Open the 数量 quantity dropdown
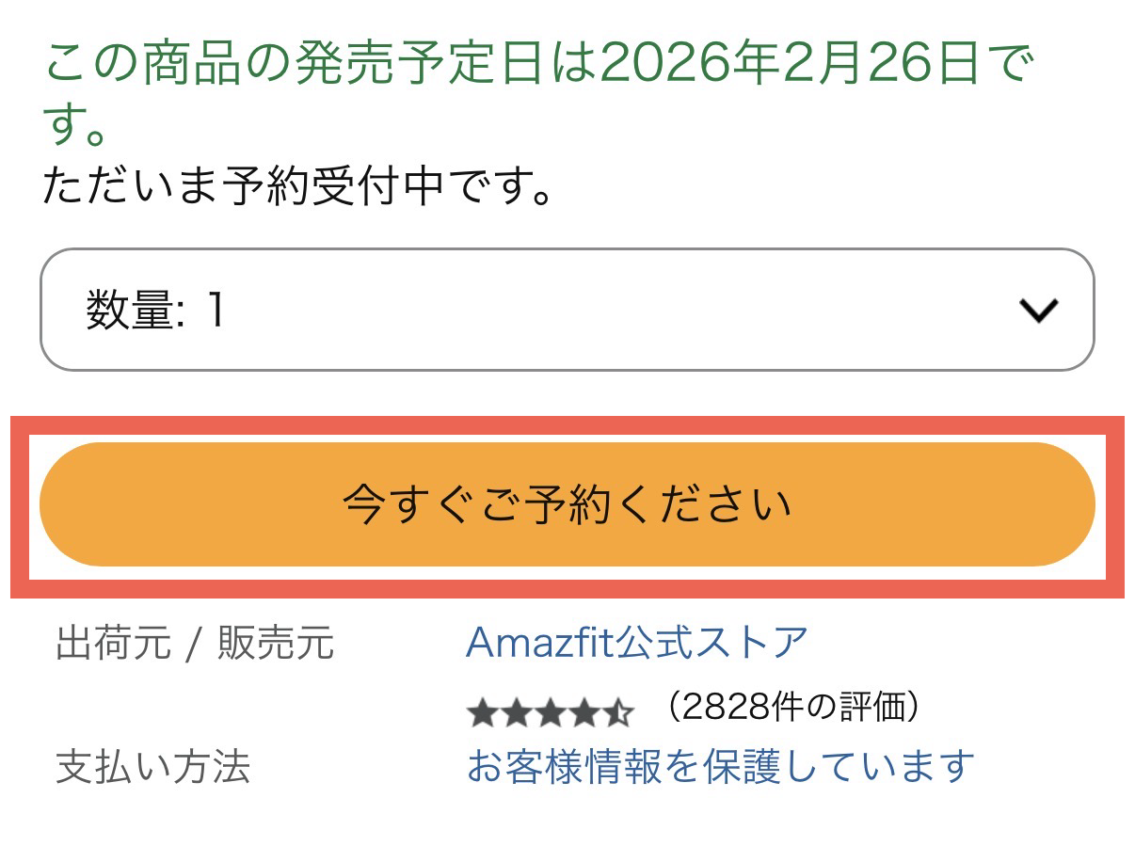The image size is (1135, 846). click(x=567, y=310)
